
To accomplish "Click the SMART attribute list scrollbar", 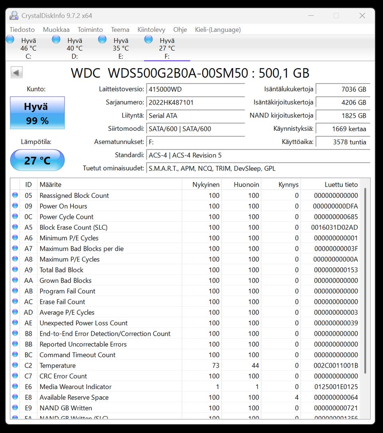I will 365,281.
